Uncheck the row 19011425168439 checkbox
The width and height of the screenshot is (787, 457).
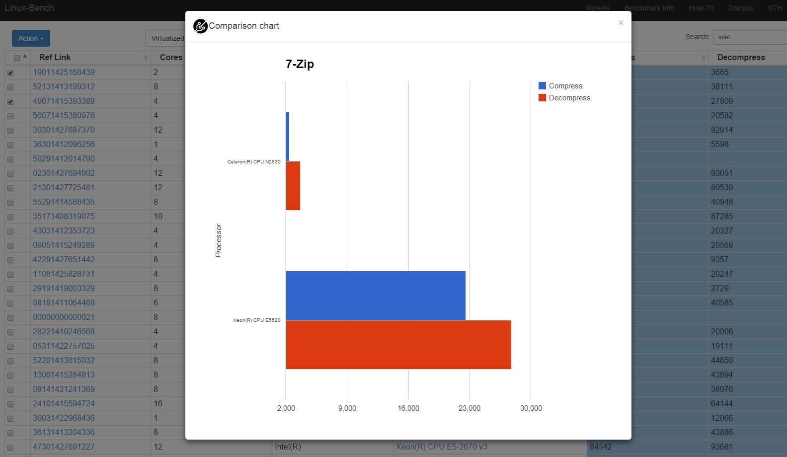click(10, 73)
